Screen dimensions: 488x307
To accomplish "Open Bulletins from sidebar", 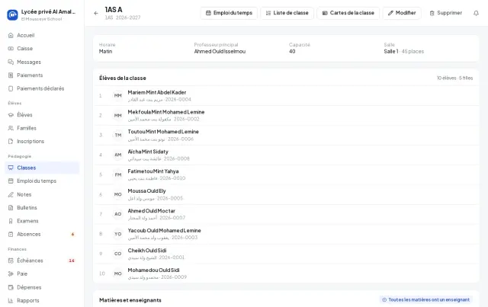I will pos(42,208).
